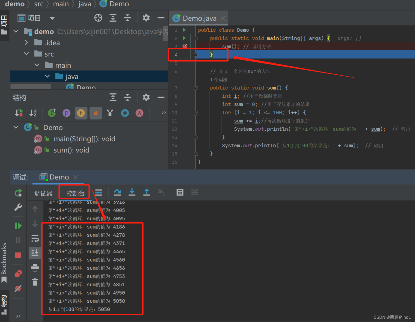Open the Evaluate Expression calculator icon
415x322 pixels.
pyautogui.click(x=180, y=192)
